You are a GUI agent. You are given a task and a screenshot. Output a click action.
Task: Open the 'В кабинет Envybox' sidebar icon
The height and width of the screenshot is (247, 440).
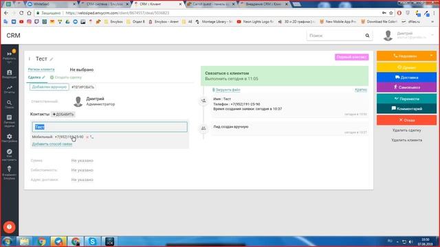(x=9, y=172)
